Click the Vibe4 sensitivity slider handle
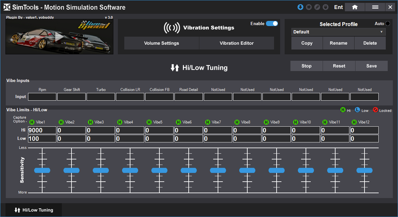The height and width of the screenshot is (217, 398). 130,170
